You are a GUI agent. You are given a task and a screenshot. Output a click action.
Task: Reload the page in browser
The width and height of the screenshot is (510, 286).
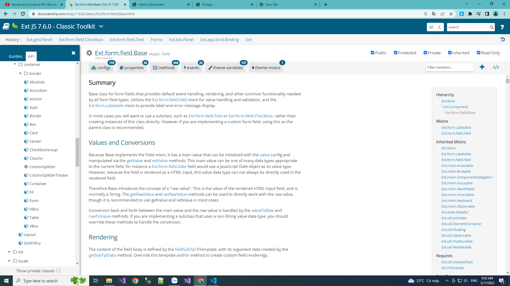pos(23,14)
